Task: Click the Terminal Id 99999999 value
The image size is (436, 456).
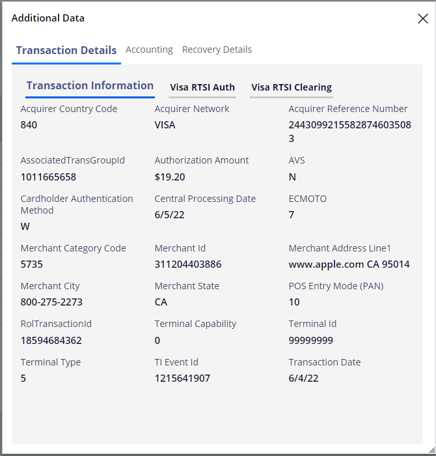Action: click(311, 340)
